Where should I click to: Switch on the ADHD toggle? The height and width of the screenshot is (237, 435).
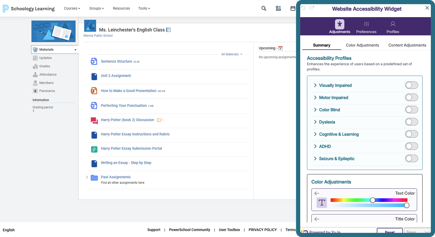(x=412, y=146)
